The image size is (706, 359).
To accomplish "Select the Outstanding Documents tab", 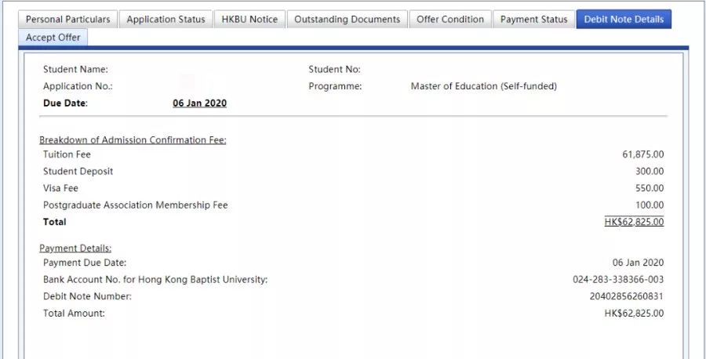I will (347, 19).
